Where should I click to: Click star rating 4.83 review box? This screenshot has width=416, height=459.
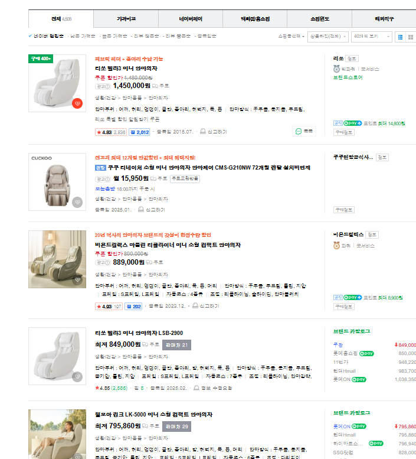pyautogui.click(x=111, y=132)
